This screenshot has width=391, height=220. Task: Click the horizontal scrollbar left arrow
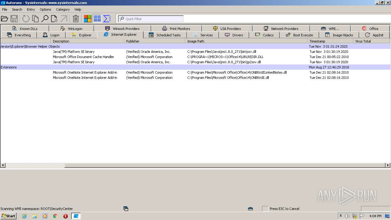(x=3, y=165)
